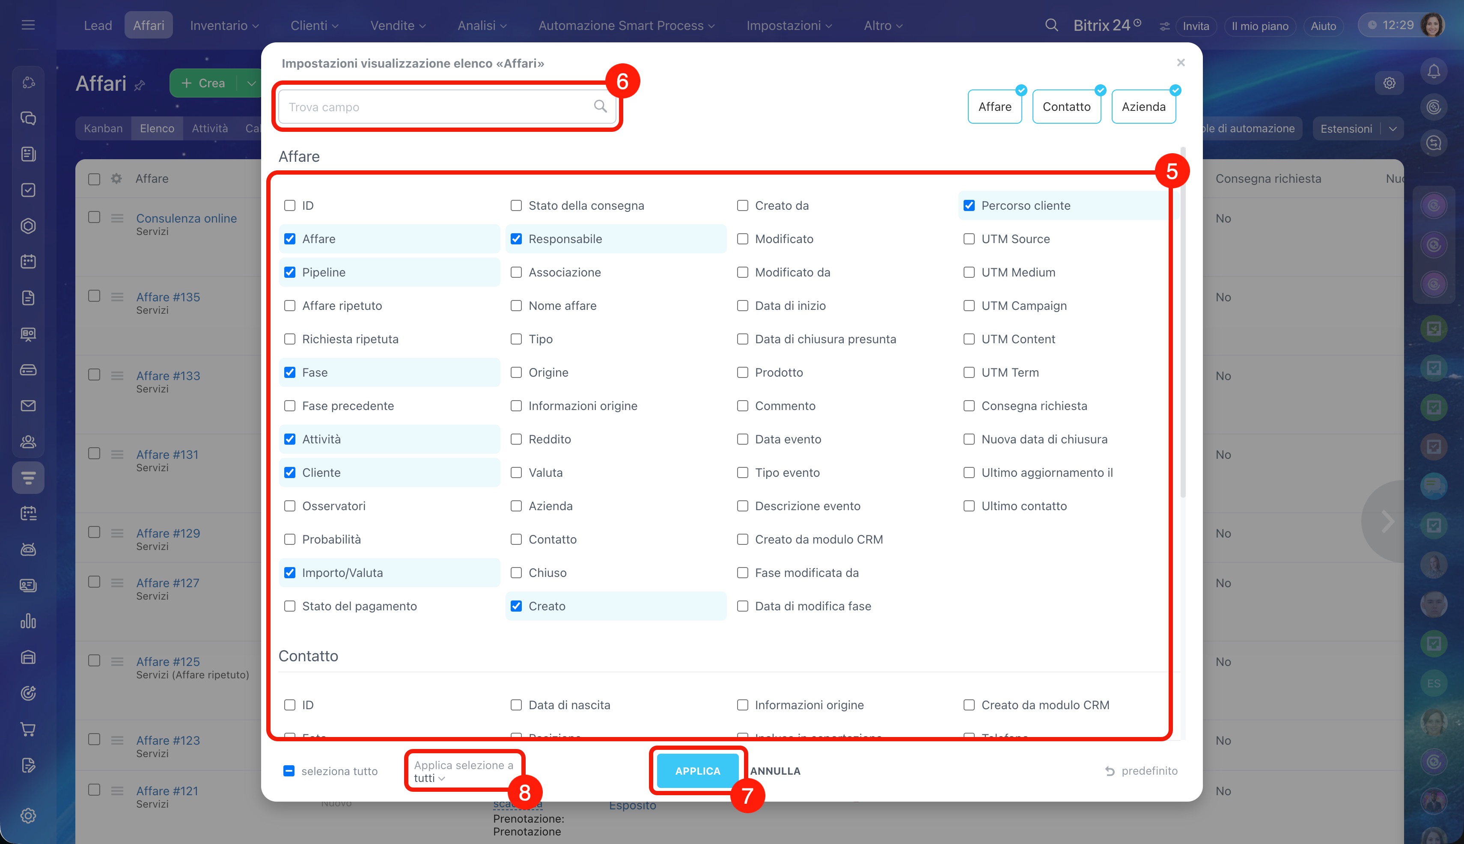Click the APPLICA button
The image size is (1464, 844).
pos(697,771)
